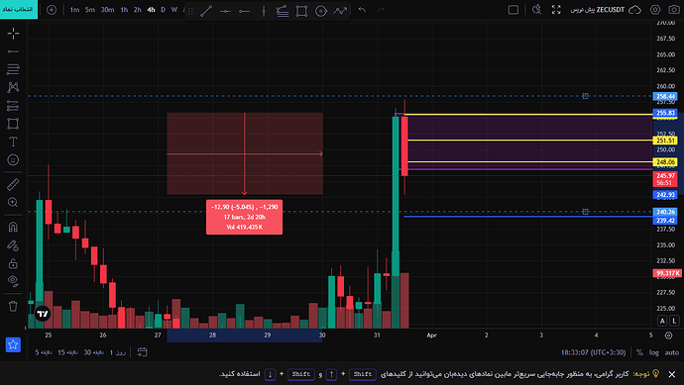This screenshot has width=684, height=385.
Task: Open the trend line tools group
Action: point(13,51)
